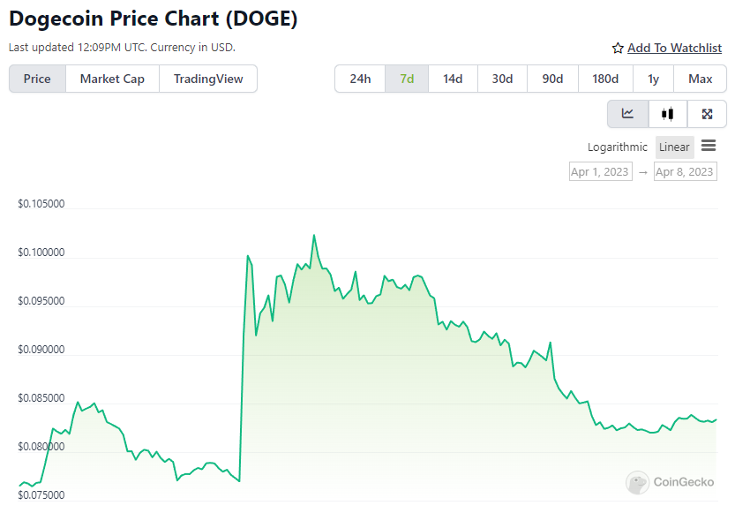Screen dimensions: 735x513
Task: Click the Add To Watchlist link
Action: (x=674, y=48)
